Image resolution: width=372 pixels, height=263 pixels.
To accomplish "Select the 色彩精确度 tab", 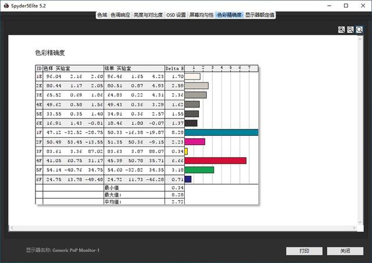I will point(230,15).
